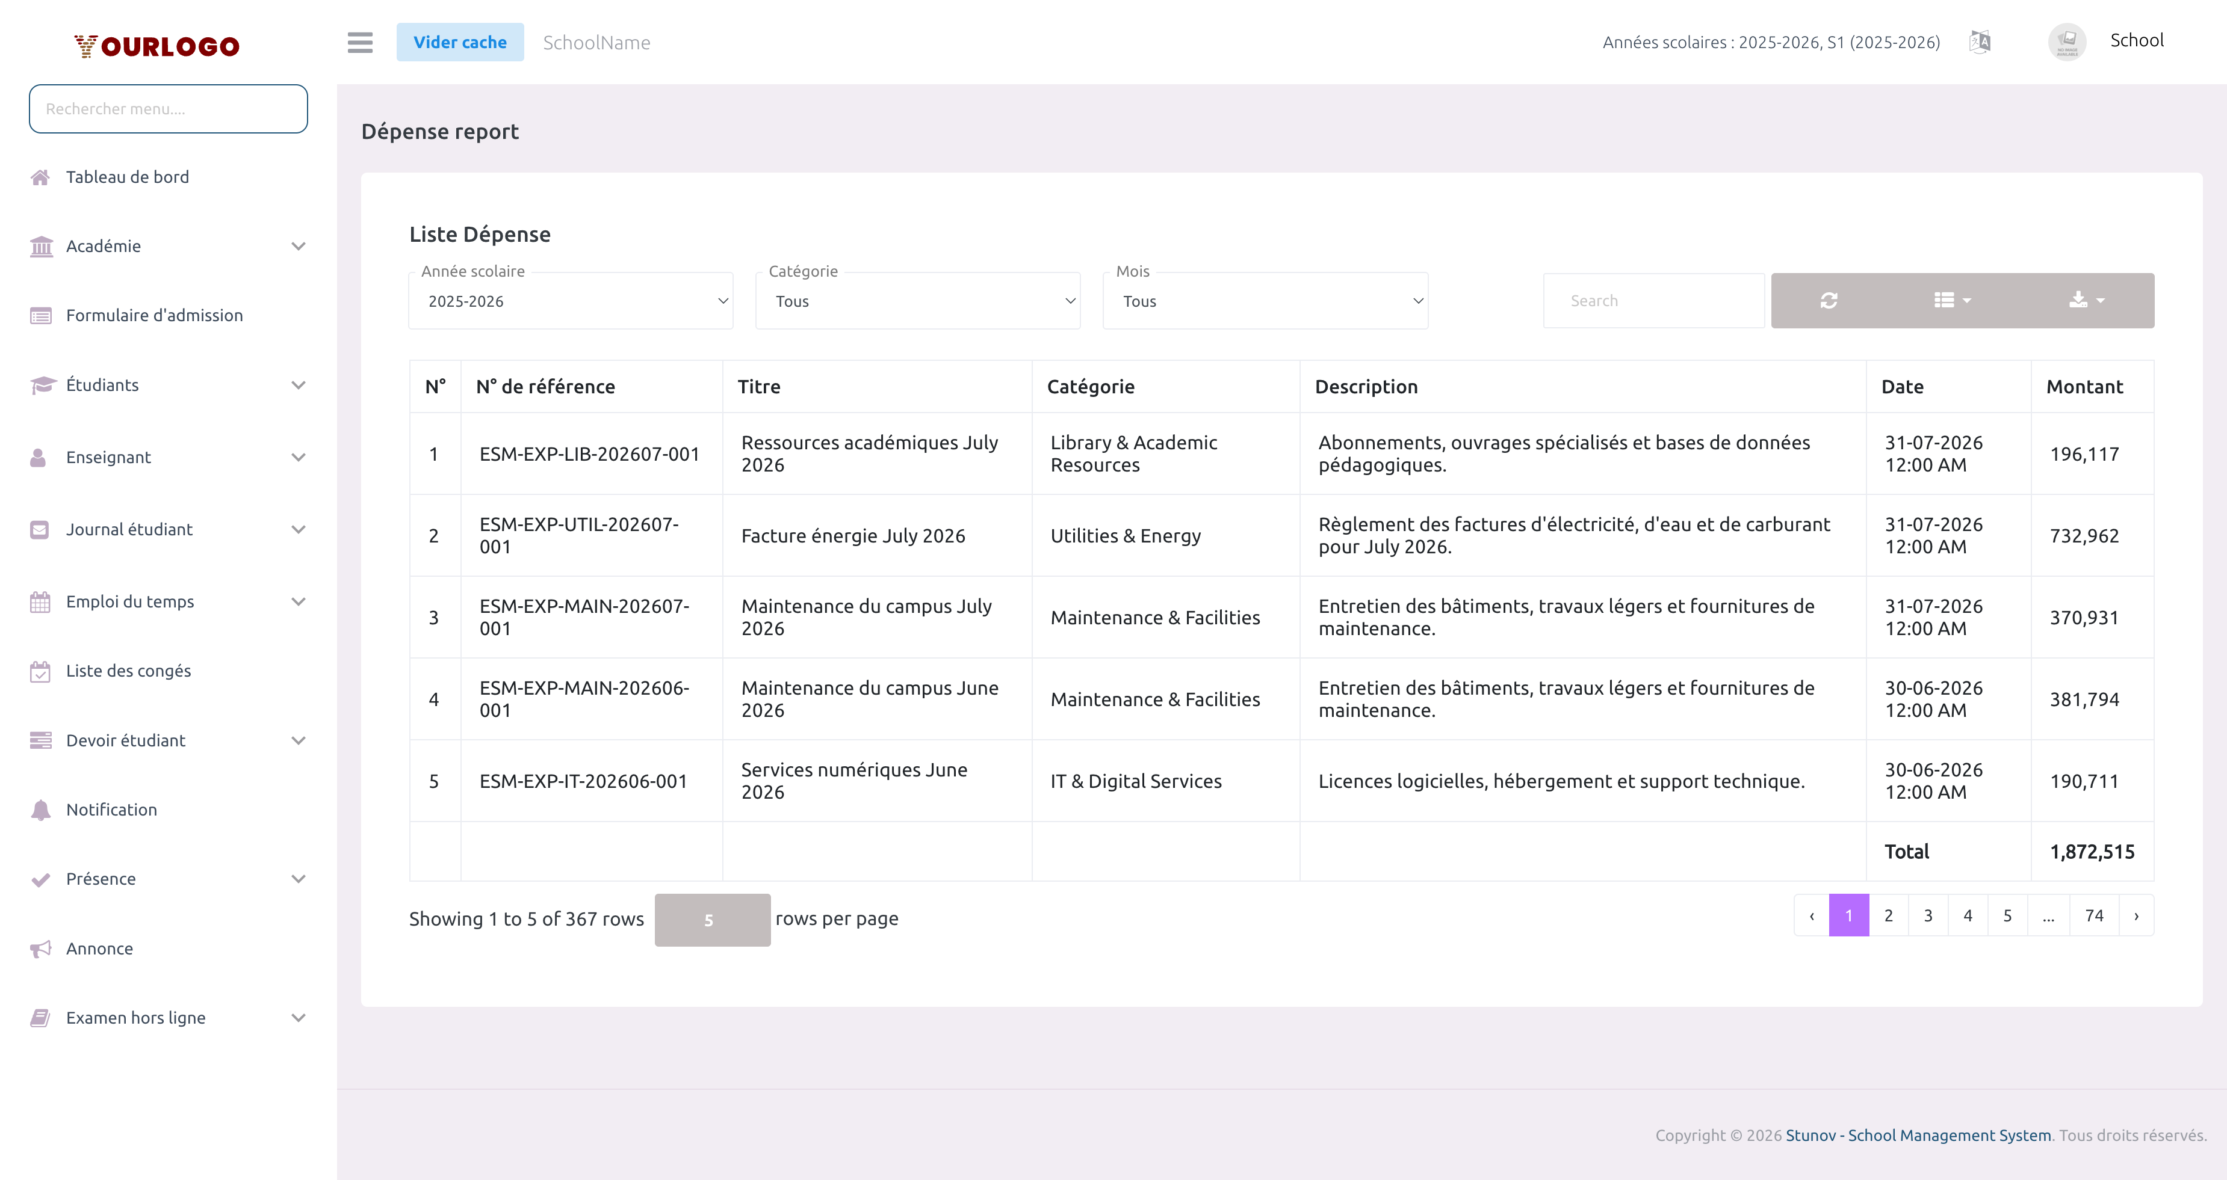The image size is (2227, 1180).
Task: Open the Mois filter dropdown
Action: 1265,301
